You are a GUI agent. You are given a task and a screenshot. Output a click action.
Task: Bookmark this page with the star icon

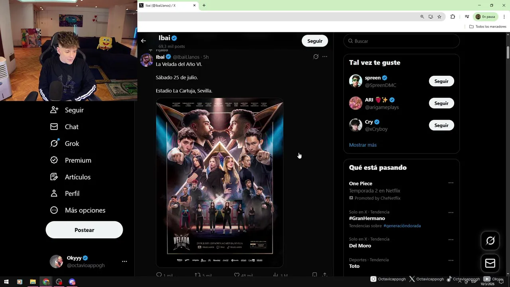click(439, 17)
